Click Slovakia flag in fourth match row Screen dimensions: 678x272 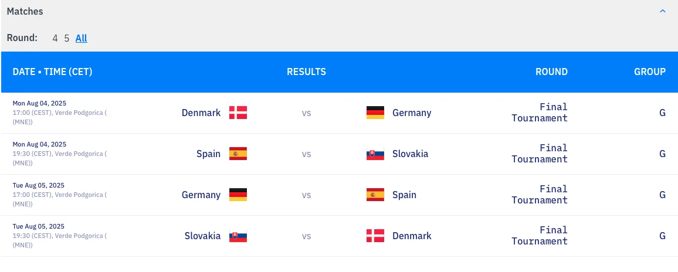(x=238, y=236)
